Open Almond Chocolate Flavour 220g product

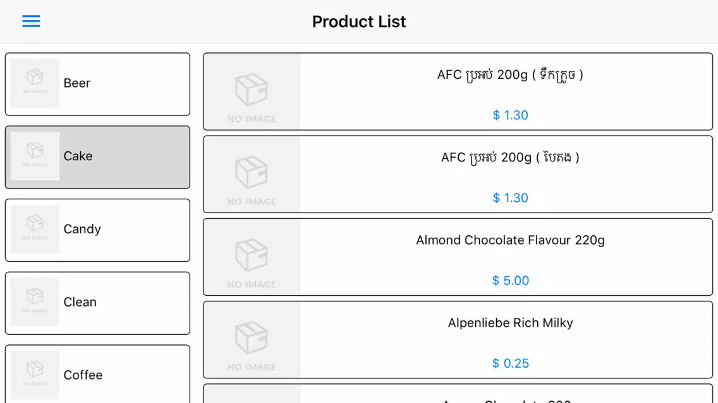point(458,257)
